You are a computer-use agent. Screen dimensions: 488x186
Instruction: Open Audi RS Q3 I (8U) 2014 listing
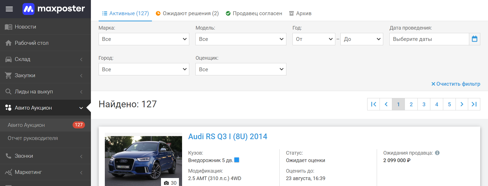pyautogui.click(x=228, y=136)
